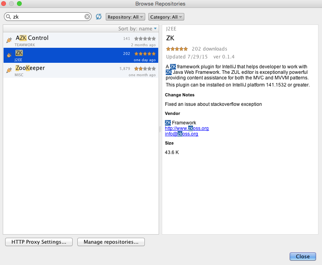Click the panel splitter handle

click(160, 129)
